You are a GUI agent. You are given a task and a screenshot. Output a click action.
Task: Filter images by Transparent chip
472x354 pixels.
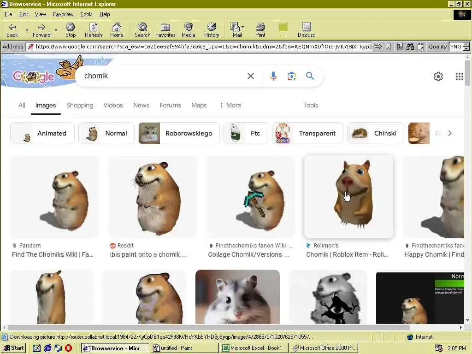coord(307,133)
